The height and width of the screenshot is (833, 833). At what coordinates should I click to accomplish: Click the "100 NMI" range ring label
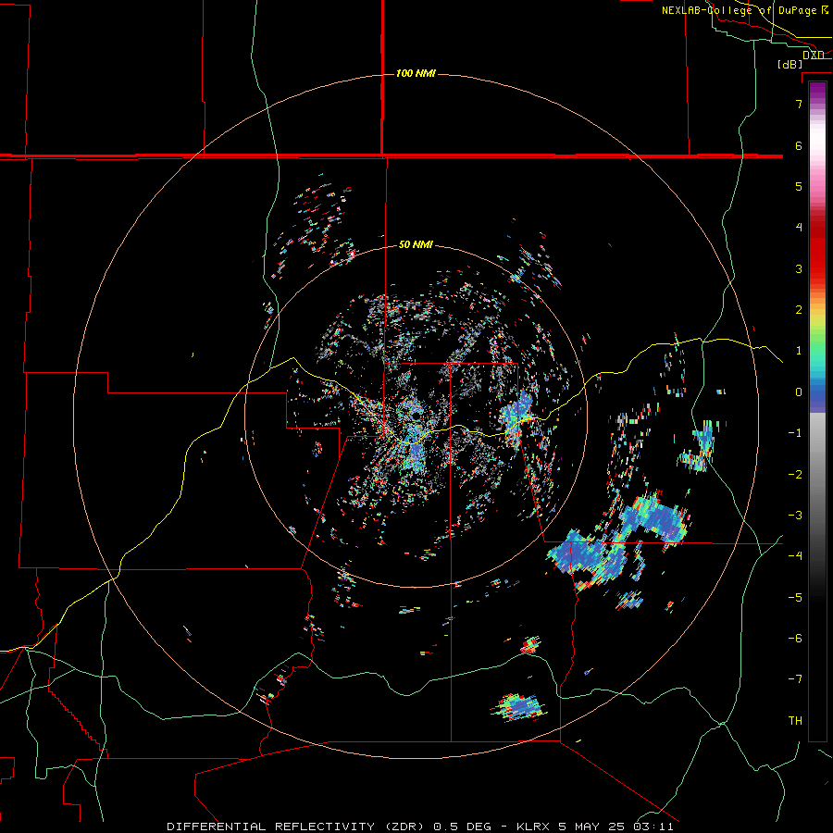click(x=416, y=73)
